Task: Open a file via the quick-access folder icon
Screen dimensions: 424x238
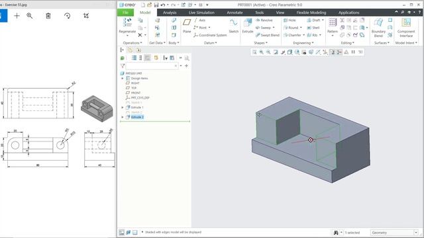Action: point(149,5)
